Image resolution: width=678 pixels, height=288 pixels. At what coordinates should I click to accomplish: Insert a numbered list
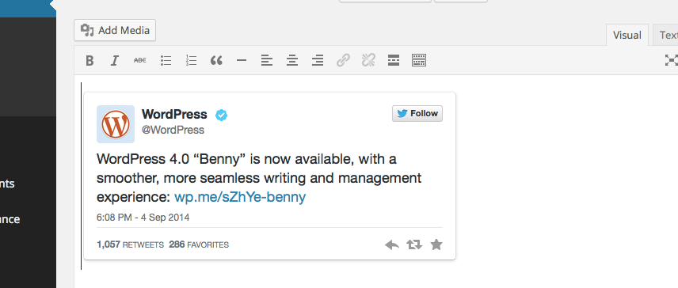[191, 60]
